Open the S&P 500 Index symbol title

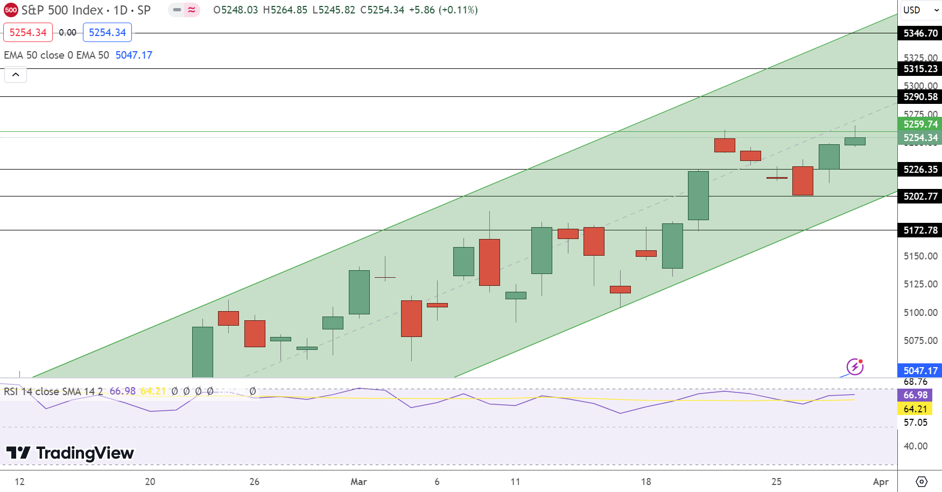[x=86, y=10]
